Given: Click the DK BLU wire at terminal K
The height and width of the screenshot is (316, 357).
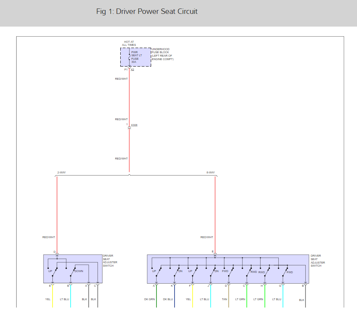Looking at the screenshot, I should (x=175, y=296).
